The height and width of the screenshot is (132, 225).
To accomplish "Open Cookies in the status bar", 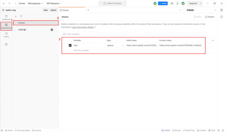I will [x=201, y=130].
